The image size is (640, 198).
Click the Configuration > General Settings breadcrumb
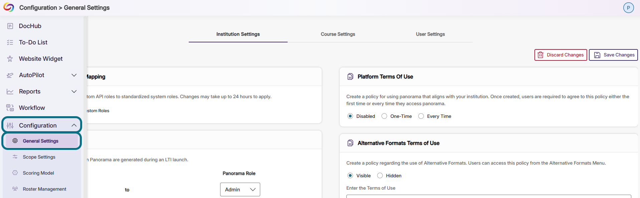64,8
